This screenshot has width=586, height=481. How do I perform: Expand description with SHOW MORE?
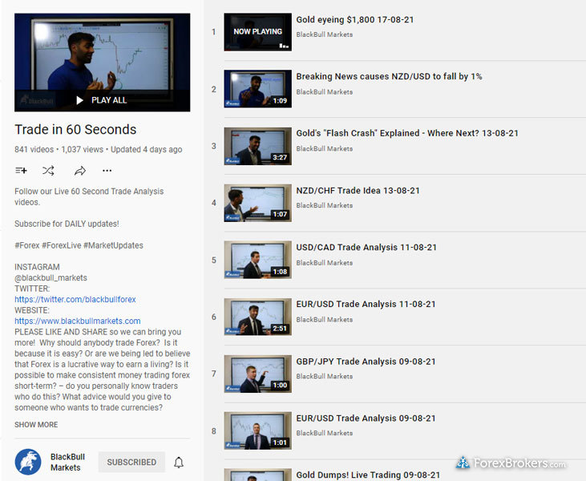tap(36, 425)
